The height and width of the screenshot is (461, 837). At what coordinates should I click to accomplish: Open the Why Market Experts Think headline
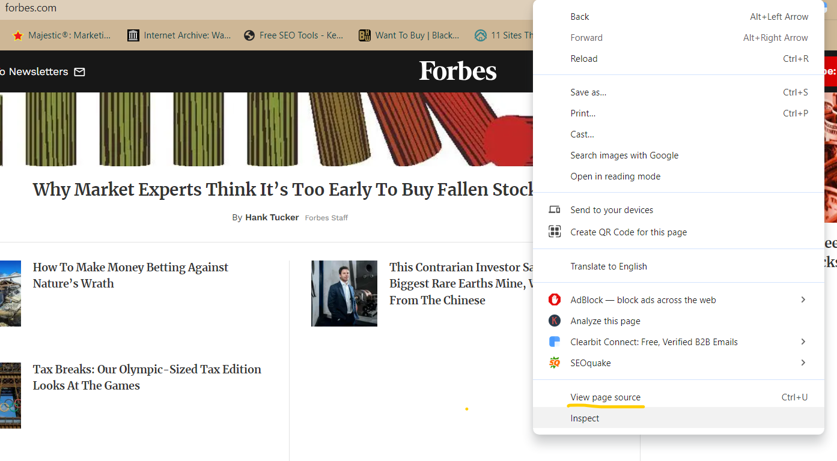(x=283, y=190)
